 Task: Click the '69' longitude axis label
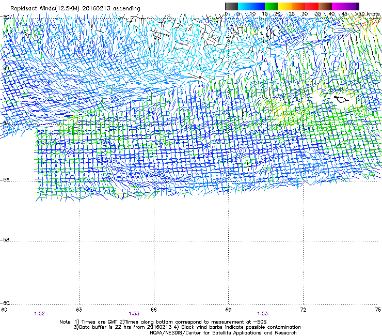click(228, 310)
